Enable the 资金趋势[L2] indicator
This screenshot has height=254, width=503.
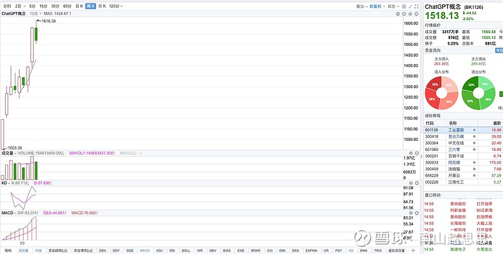(58, 250)
